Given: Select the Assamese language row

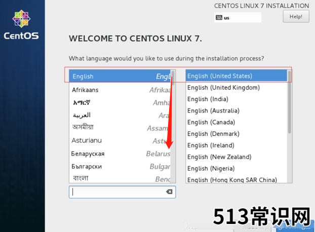Looking at the screenshot, I should (x=120, y=128).
